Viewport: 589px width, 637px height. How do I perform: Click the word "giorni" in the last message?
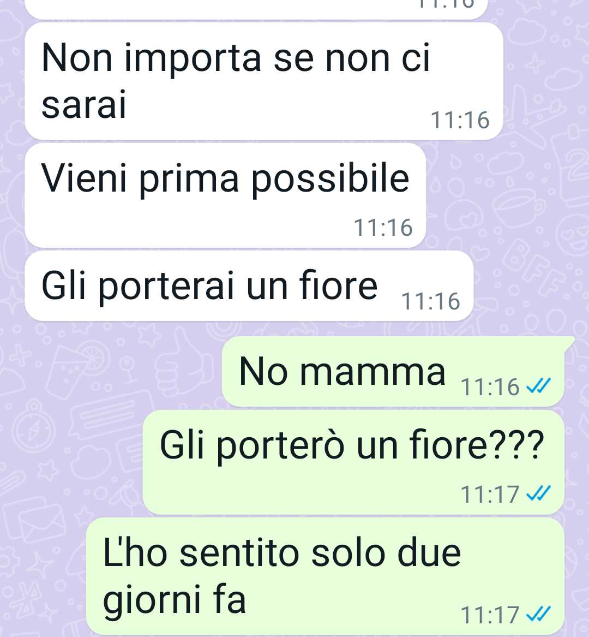click(152, 600)
